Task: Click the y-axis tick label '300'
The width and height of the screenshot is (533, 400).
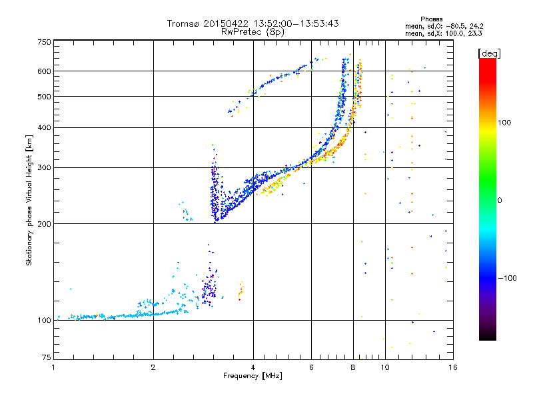Action: click(44, 168)
